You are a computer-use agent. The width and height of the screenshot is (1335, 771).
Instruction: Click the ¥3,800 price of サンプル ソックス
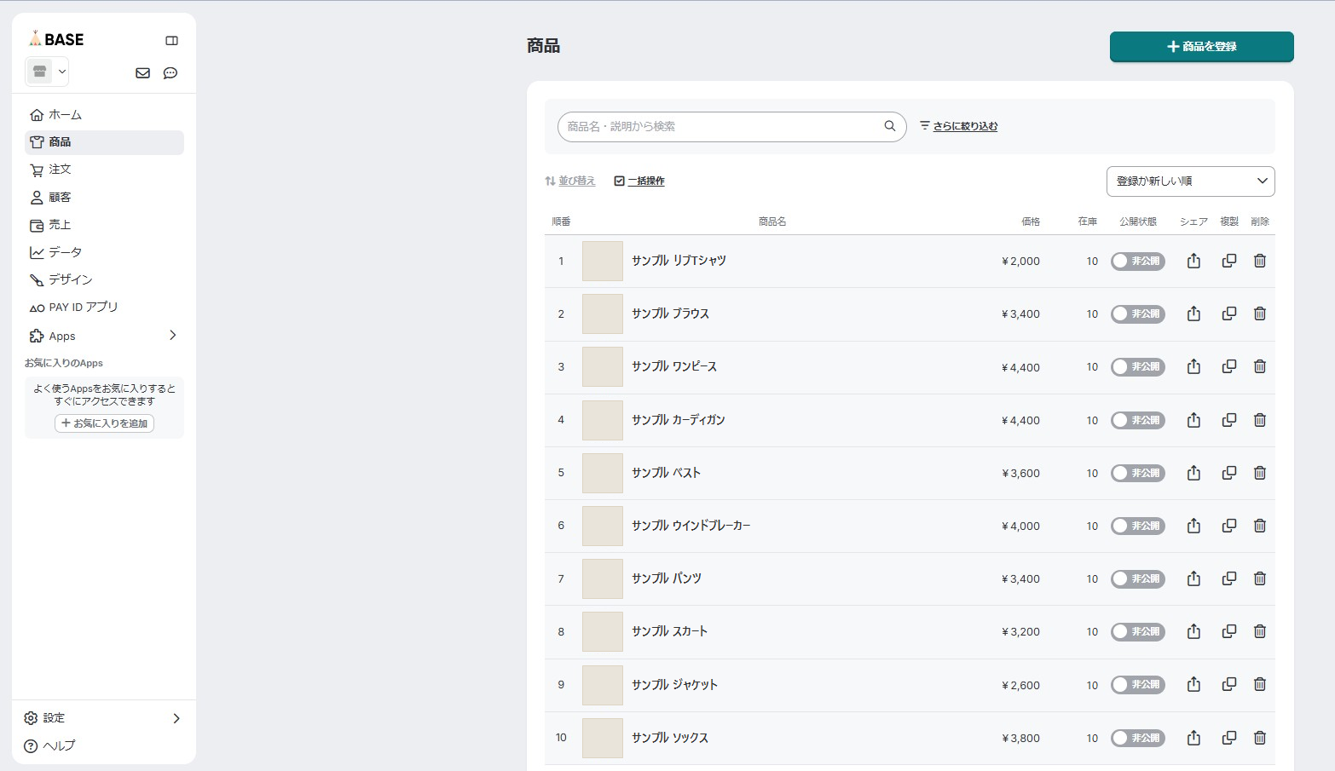point(1020,738)
